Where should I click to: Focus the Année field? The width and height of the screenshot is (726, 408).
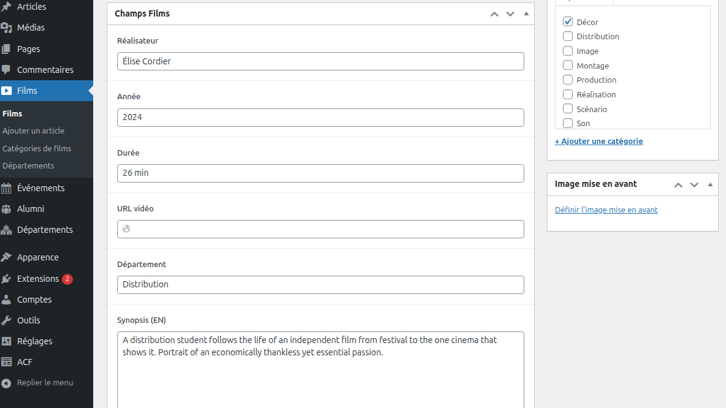point(321,118)
